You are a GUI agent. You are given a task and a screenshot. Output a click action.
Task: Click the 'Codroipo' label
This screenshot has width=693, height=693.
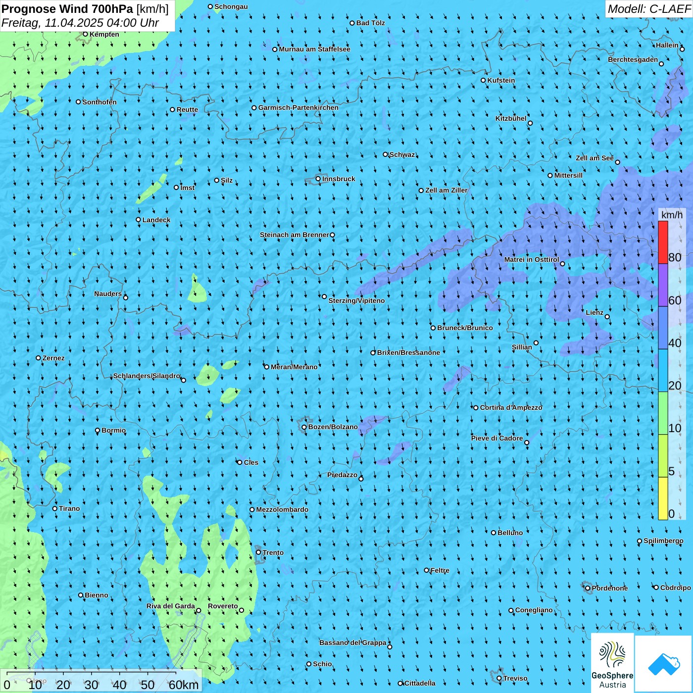pyautogui.click(x=676, y=588)
